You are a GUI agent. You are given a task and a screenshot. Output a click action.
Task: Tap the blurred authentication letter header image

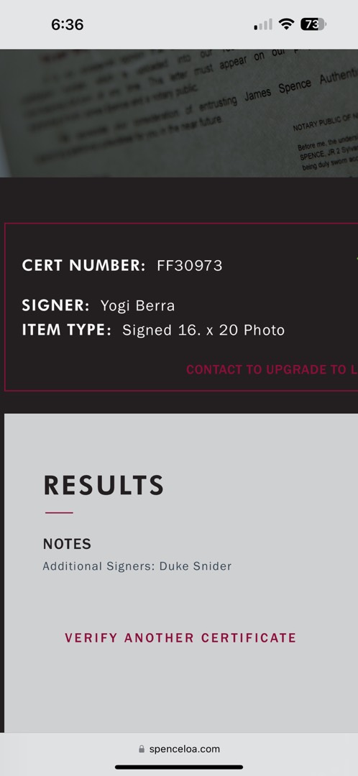(179, 113)
